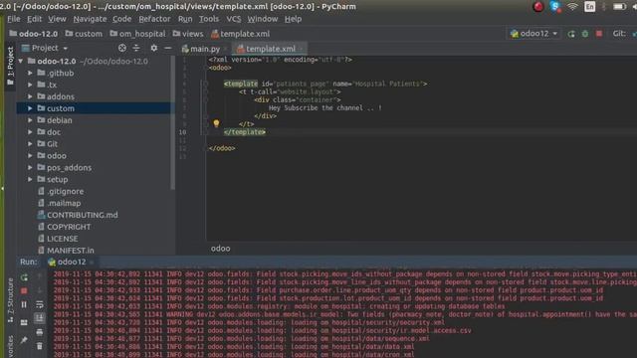Expand the setup folder
The image size is (637, 358).
(x=30, y=179)
